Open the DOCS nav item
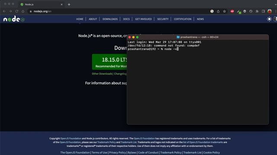 (126, 19)
